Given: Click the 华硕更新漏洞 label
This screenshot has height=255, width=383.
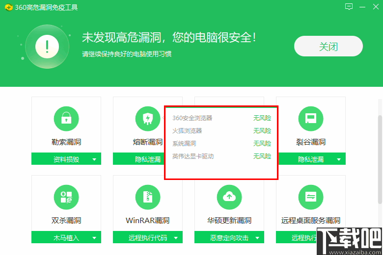Looking at the screenshot, I should 229,221.
